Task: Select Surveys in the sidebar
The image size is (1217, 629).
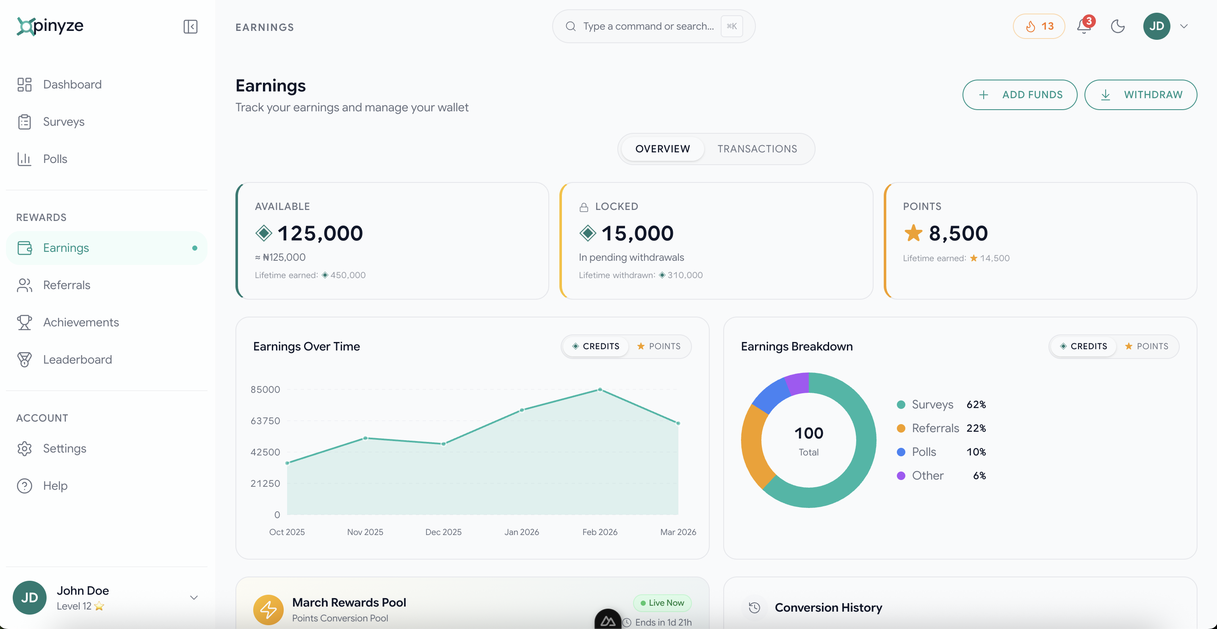Action: pyautogui.click(x=64, y=122)
